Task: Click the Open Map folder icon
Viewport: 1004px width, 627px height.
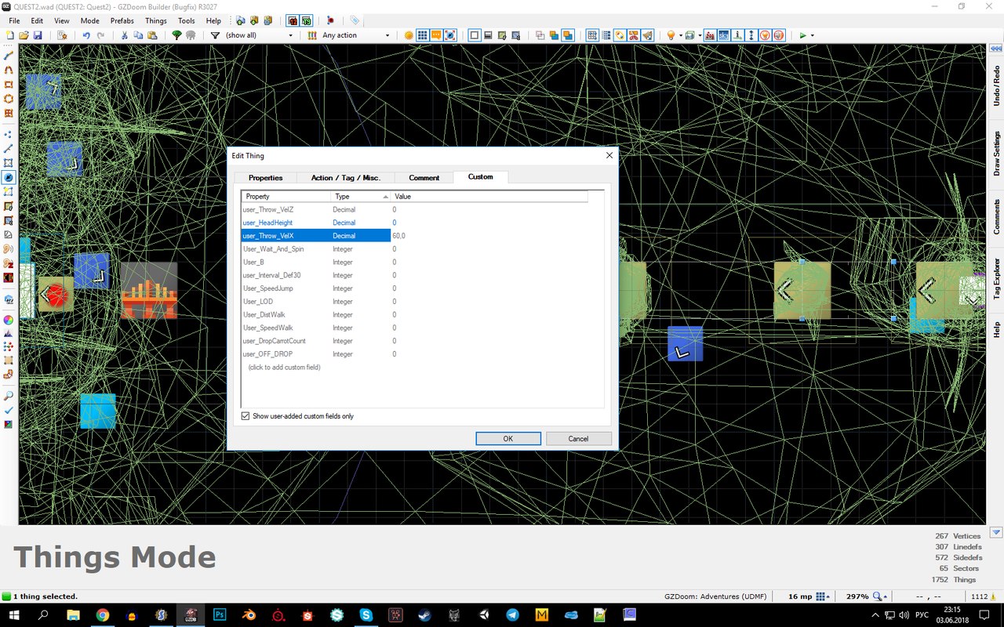Action: pos(24,35)
